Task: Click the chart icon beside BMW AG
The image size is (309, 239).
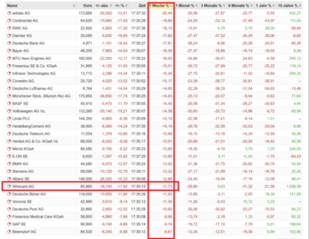Action: [x=9, y=164]
